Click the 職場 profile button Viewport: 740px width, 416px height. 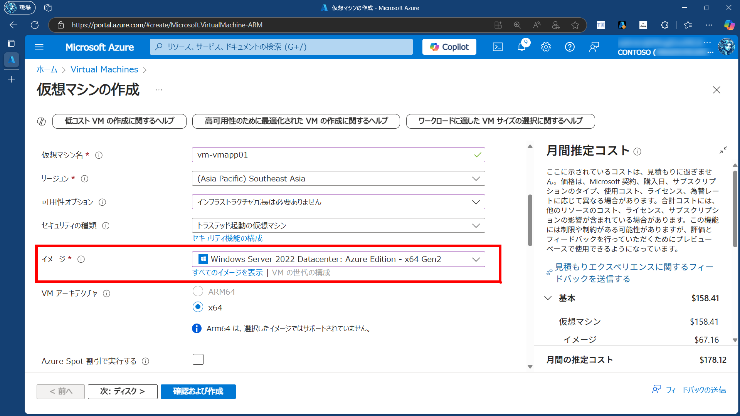pos(19,8)
